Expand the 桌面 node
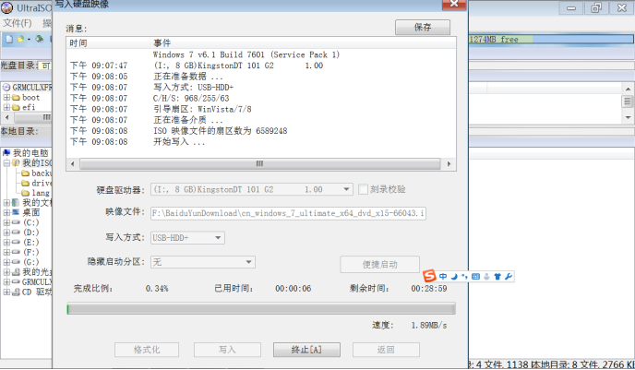The image size is (635, 370). click(x=6, y=212)
